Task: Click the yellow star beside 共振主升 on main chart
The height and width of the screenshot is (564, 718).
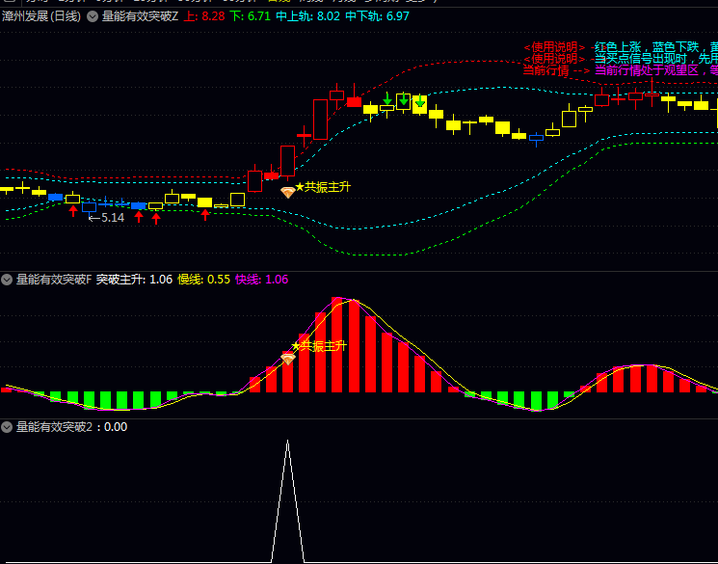Action: click(x=299, y=186)
